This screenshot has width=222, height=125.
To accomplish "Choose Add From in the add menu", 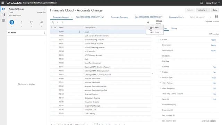I will point(155,32).
